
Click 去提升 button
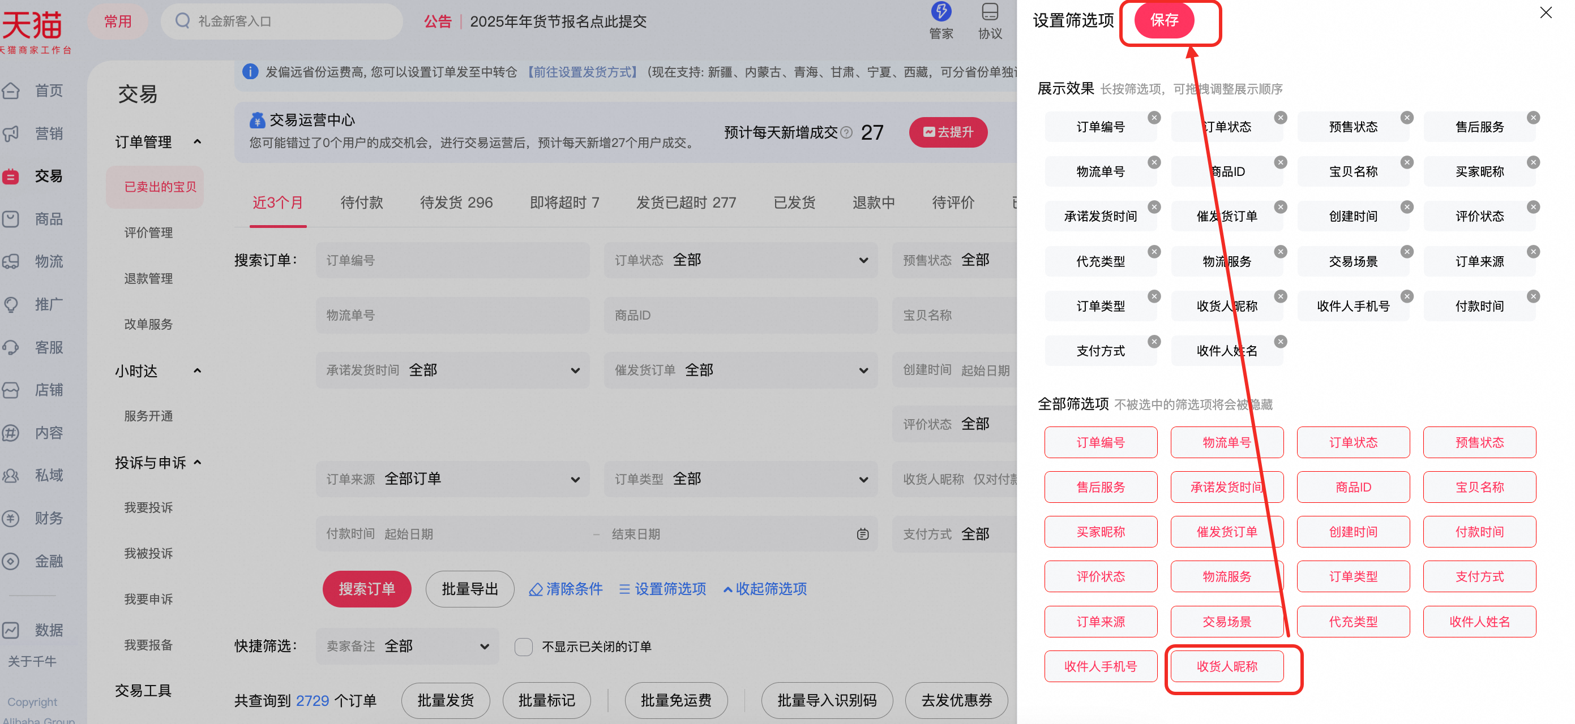(948, 132)
